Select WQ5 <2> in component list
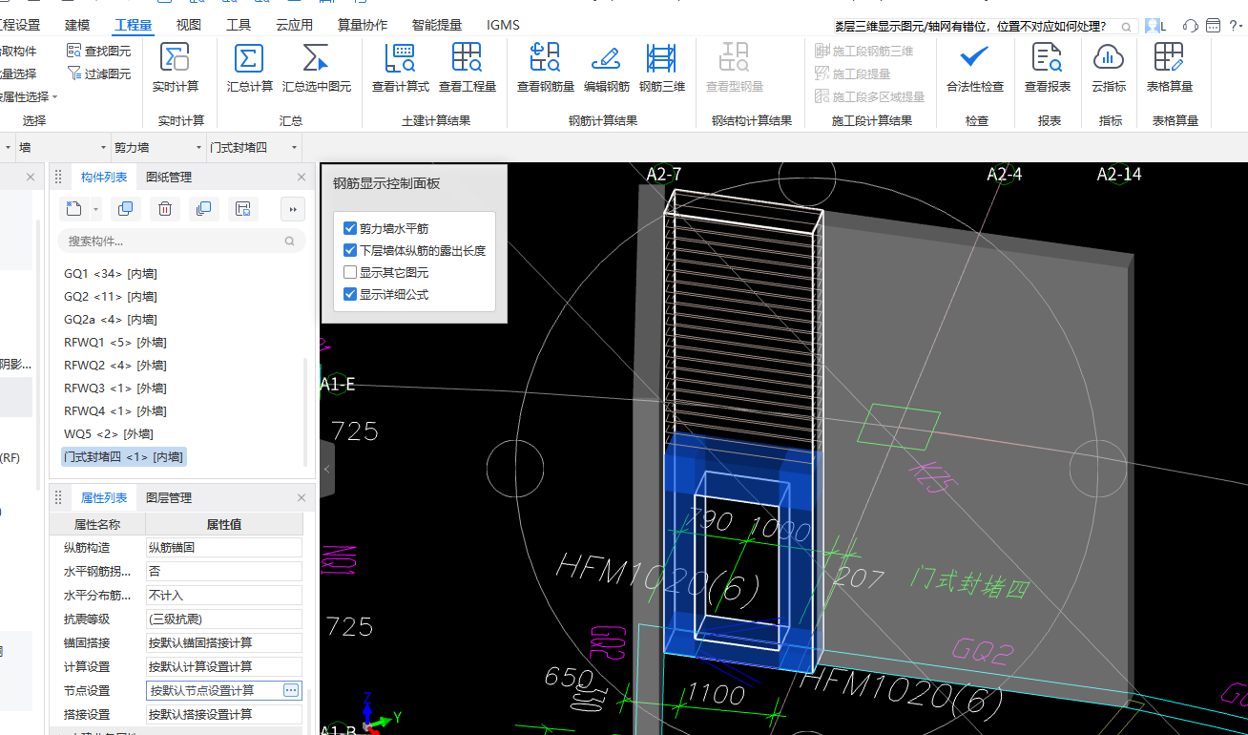The width and height of the screenshot is (1248, 735). point(108,433)
